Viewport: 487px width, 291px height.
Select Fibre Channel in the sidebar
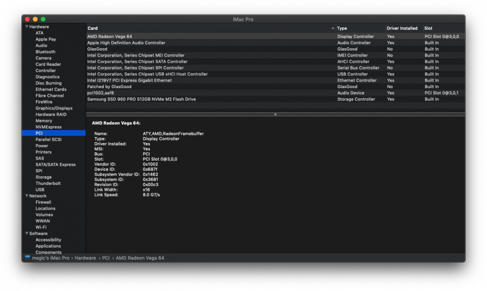(x=50, y=95)
